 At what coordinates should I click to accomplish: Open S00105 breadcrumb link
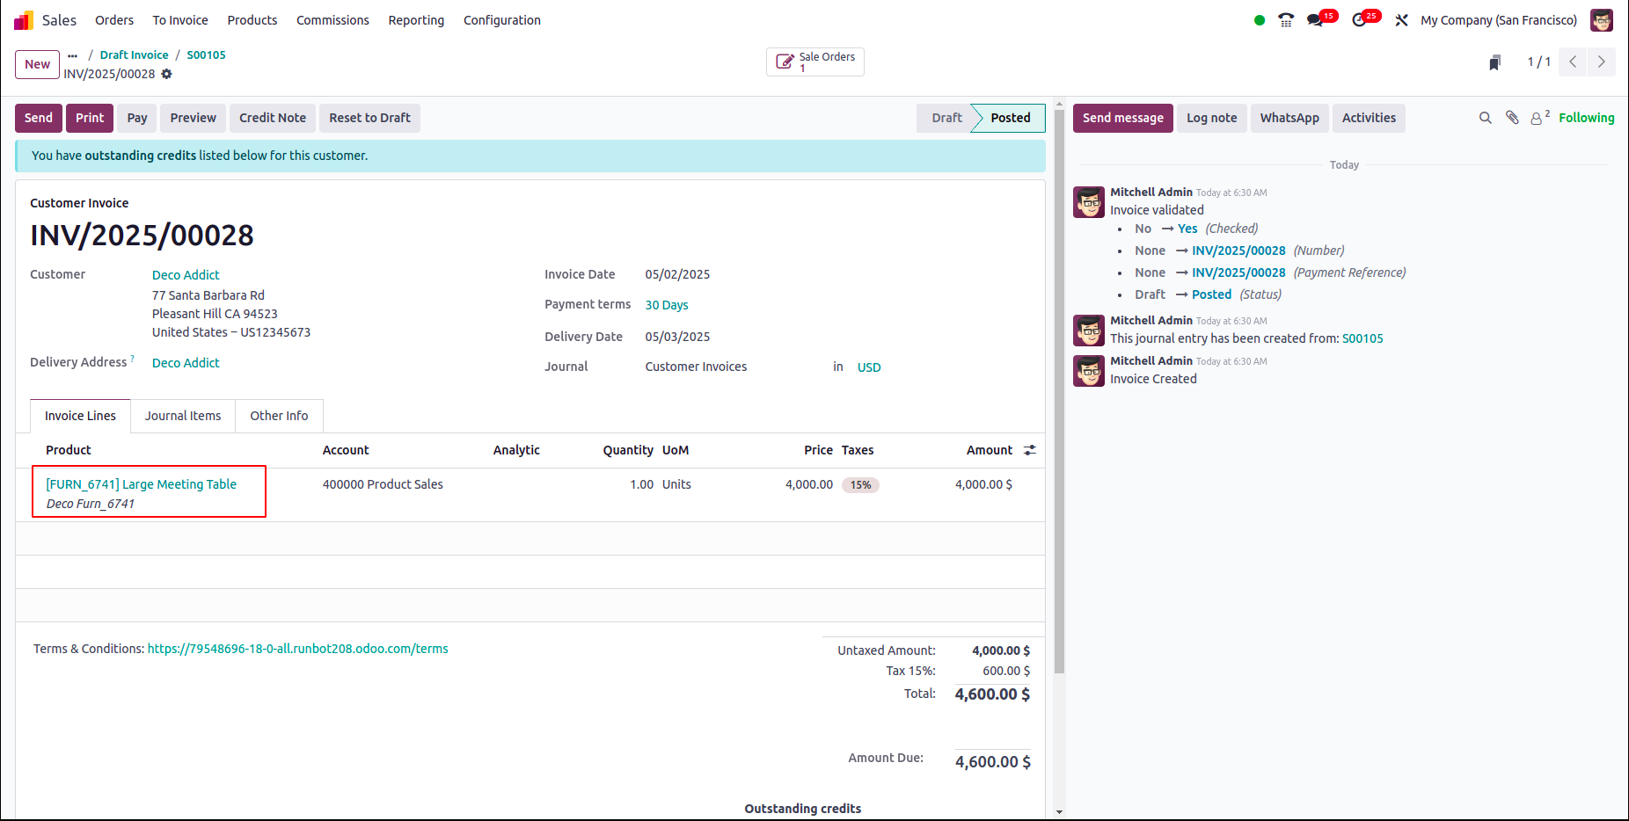207,54
